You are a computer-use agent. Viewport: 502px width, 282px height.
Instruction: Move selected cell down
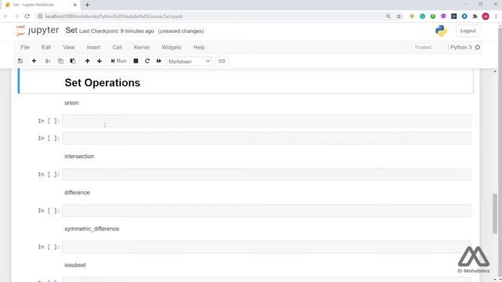click(x=100, y=61)
